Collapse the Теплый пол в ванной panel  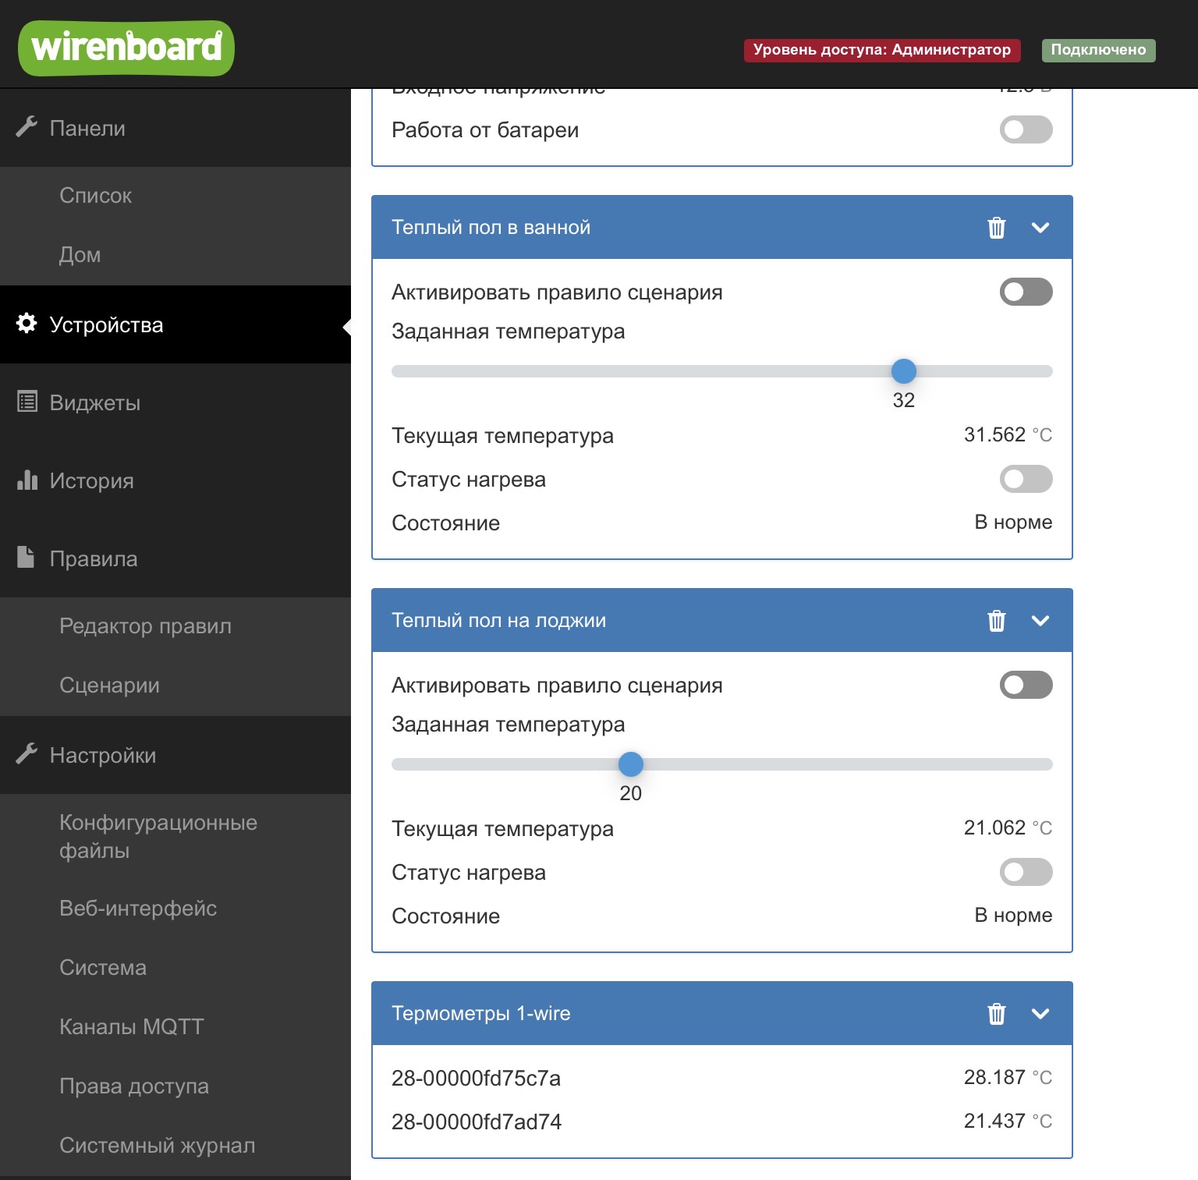pos(1040,228)
